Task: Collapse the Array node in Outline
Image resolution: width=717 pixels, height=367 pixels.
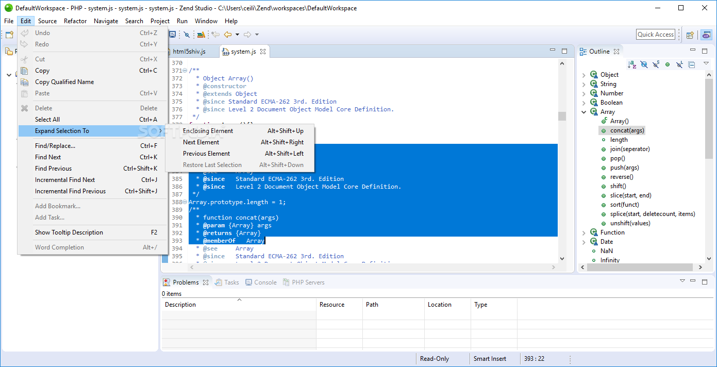Action: (x=584, y=112)
